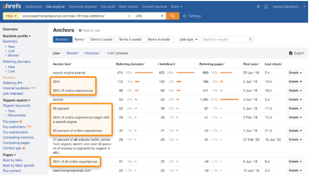This screenshot has width=319, height=183.
Task: Open Internal backlinks
Action: point(16,88)
